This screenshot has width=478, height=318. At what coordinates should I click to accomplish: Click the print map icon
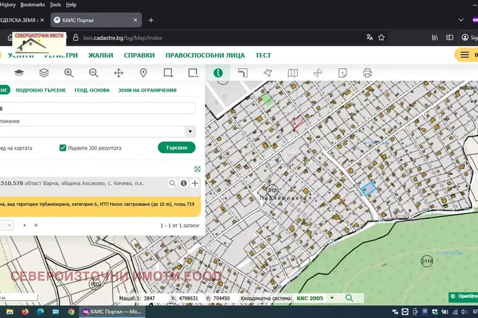(367, 73)
